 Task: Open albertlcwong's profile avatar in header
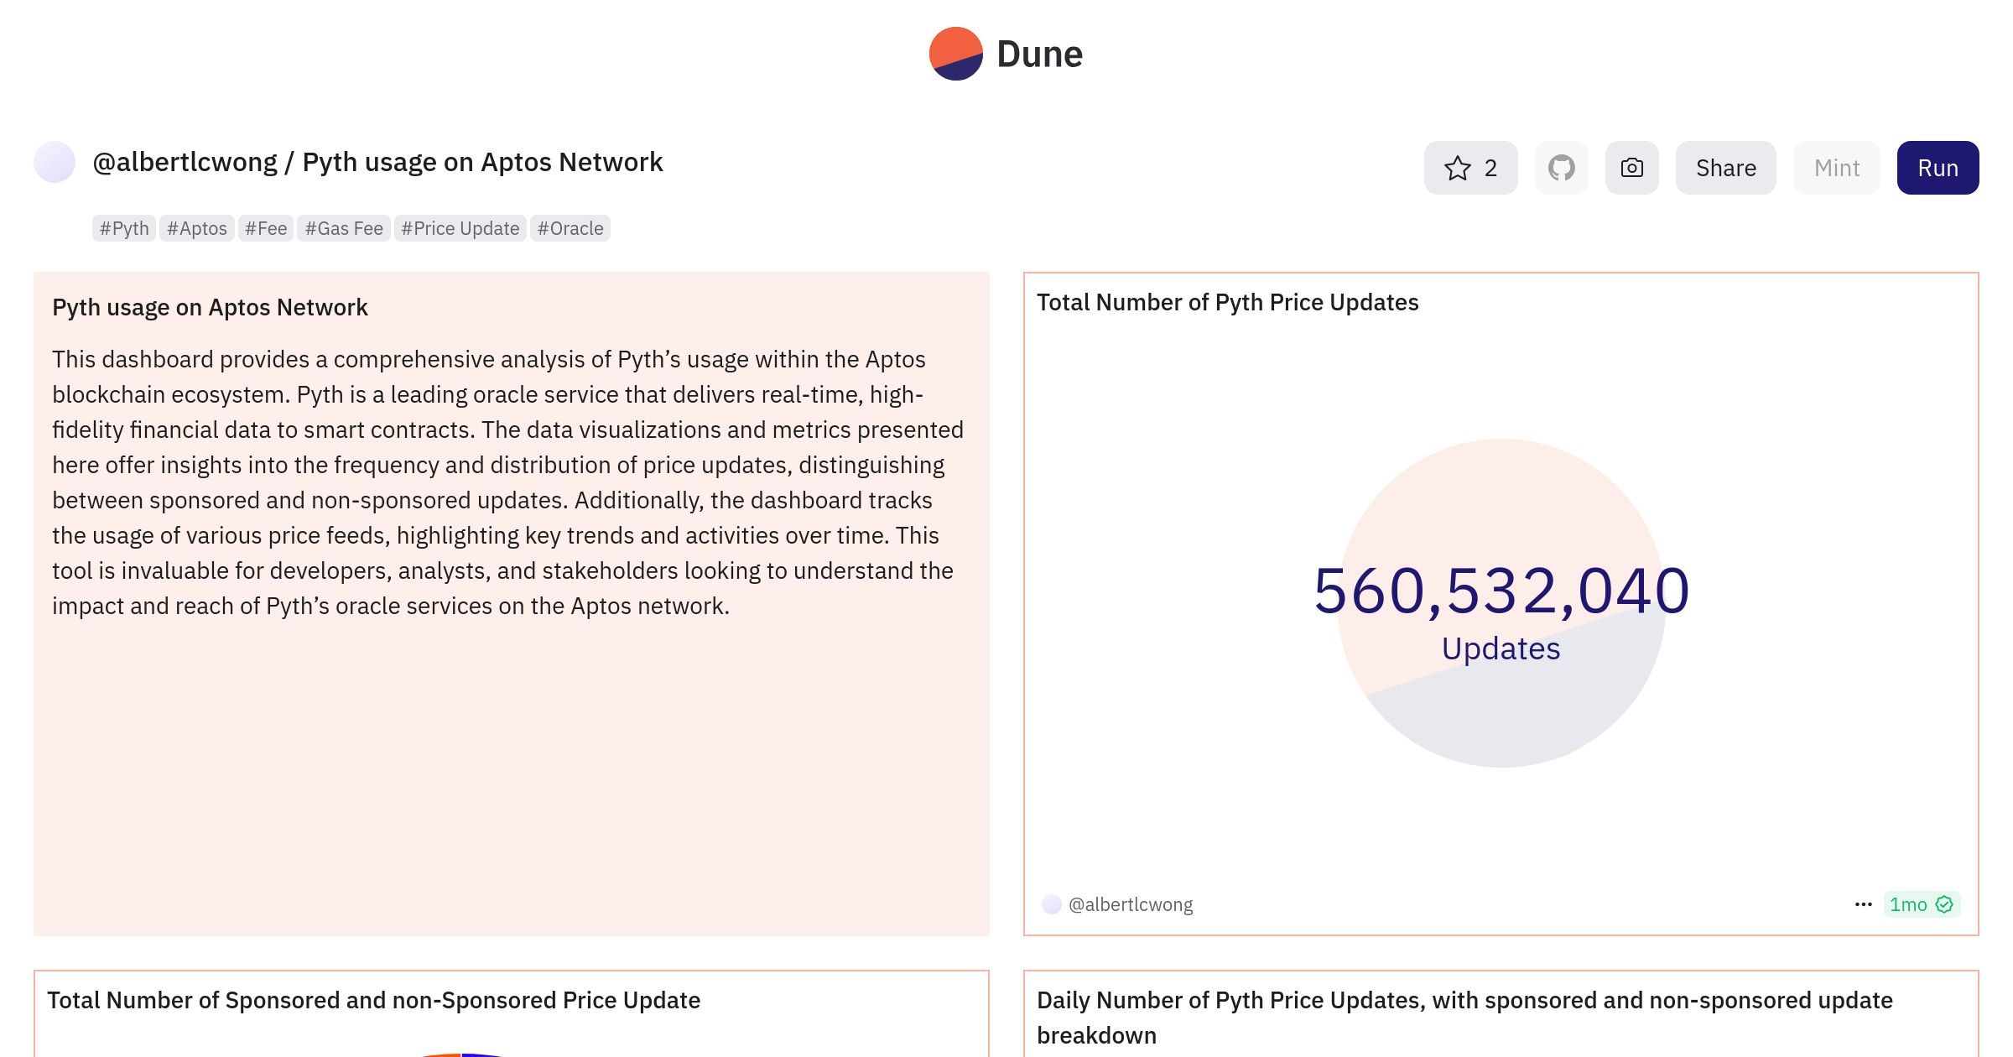click(55, 162)
